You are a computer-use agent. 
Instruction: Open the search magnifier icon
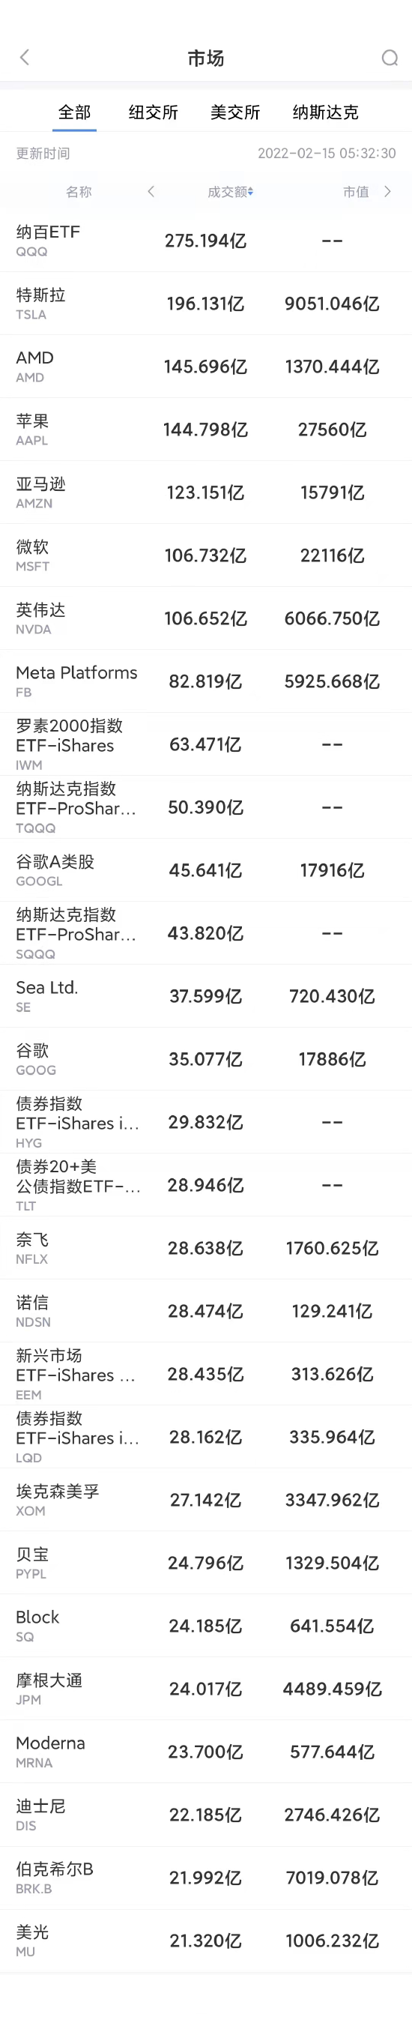390,58
